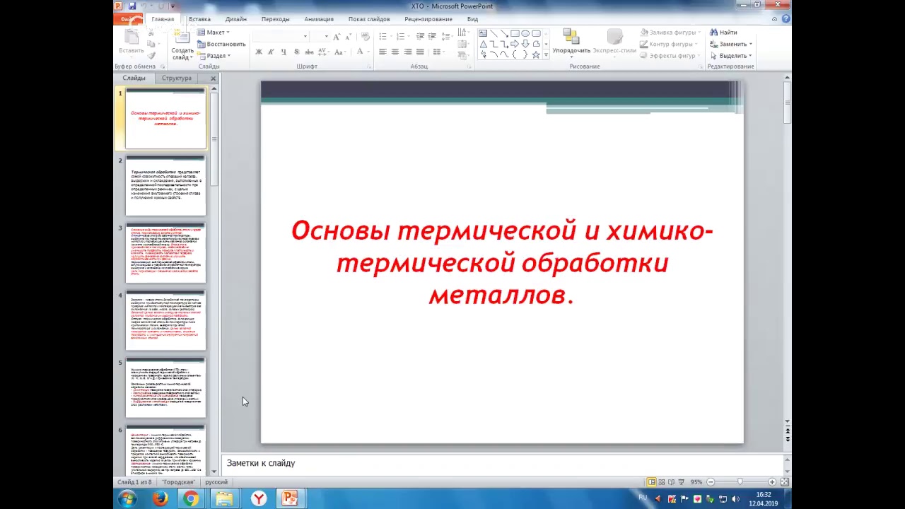
Task: Open the Анимация ribbon tab
Action: point(320,19)
